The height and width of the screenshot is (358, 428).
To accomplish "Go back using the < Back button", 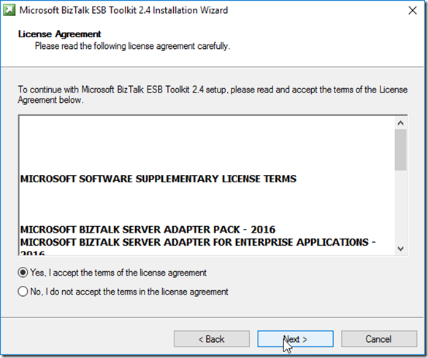I will (212, 339).
